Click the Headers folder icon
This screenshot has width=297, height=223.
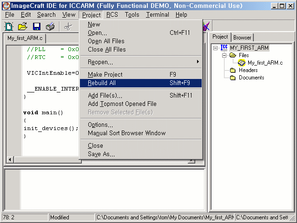[232, 70]
